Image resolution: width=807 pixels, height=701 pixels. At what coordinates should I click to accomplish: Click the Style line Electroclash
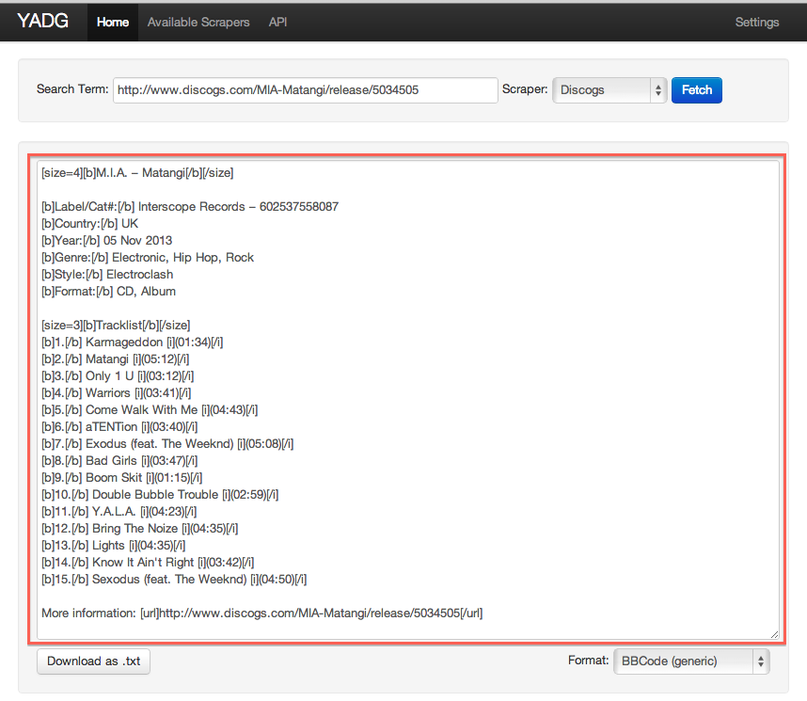pyautogui.click(x=107, y=275)
